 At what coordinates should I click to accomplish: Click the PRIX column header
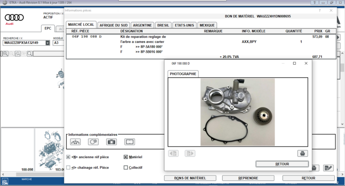pos(318,31)
